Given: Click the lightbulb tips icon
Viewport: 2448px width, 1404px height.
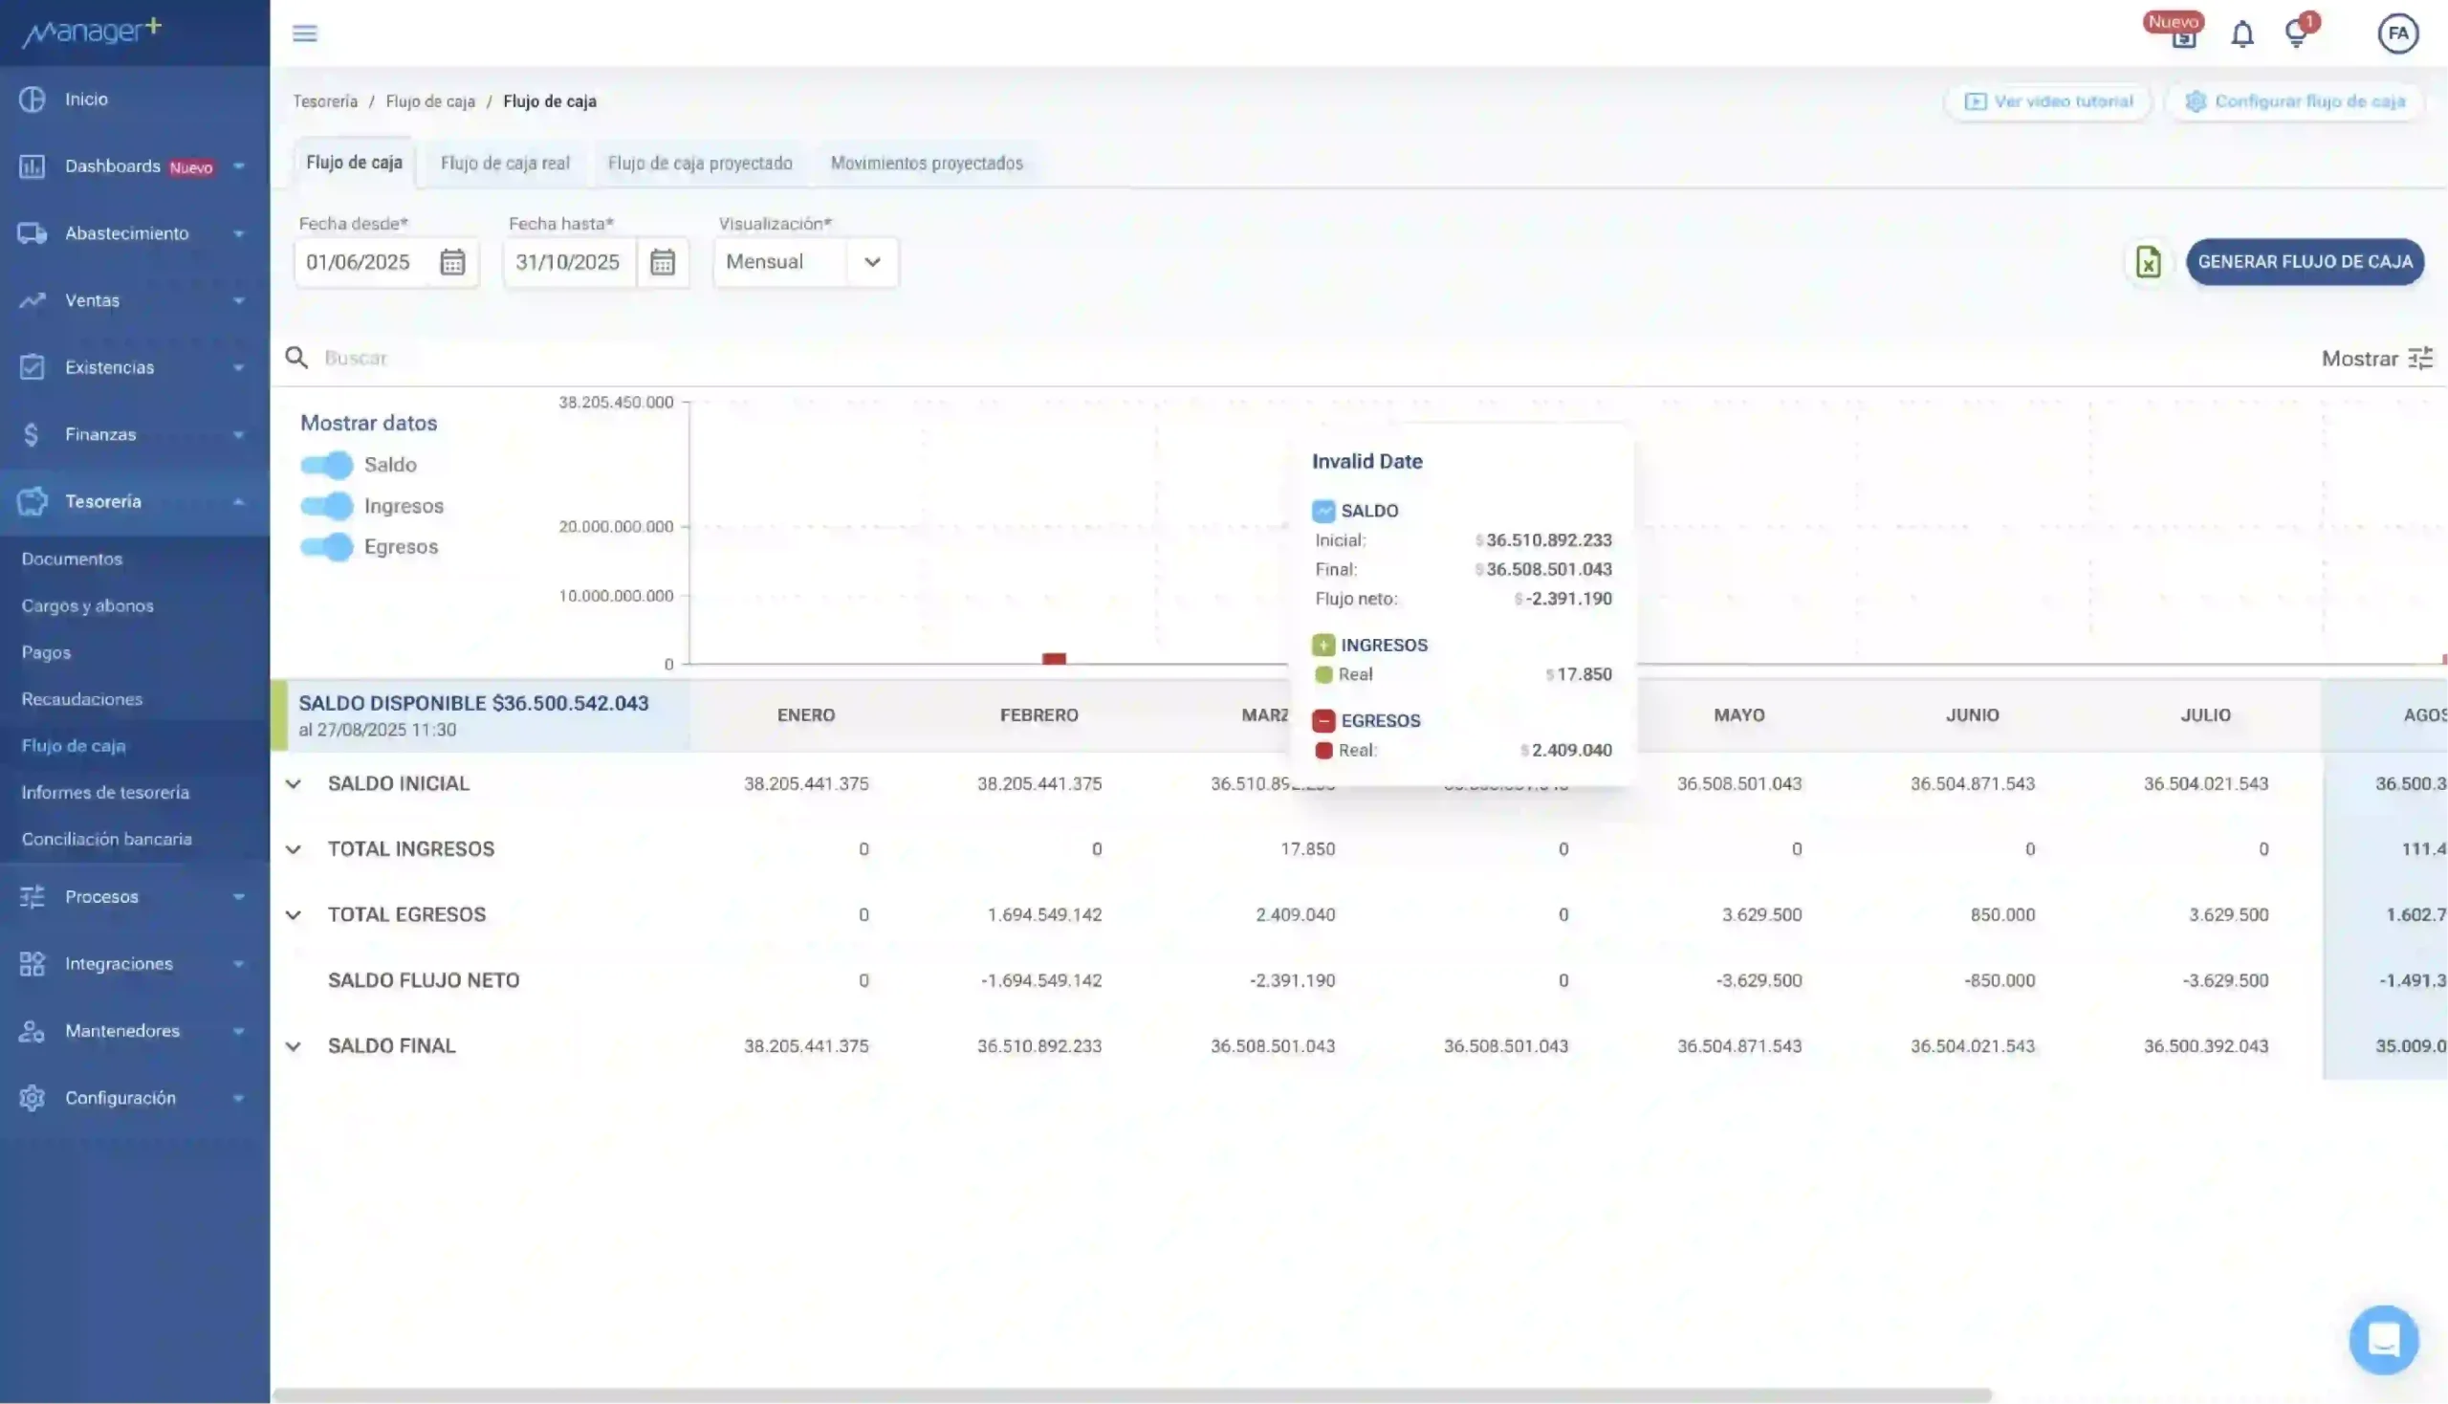Looking at the screenshot, I should [x=2297, y=34].
